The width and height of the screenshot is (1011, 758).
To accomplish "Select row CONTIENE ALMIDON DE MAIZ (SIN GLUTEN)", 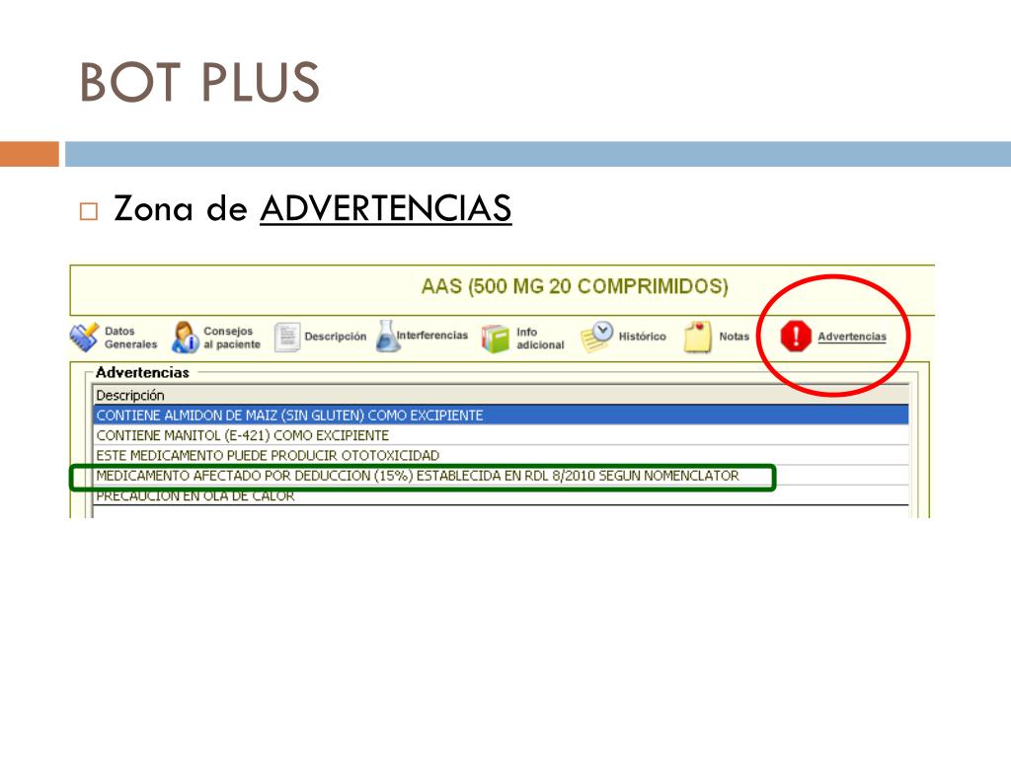I will (501, 416).
